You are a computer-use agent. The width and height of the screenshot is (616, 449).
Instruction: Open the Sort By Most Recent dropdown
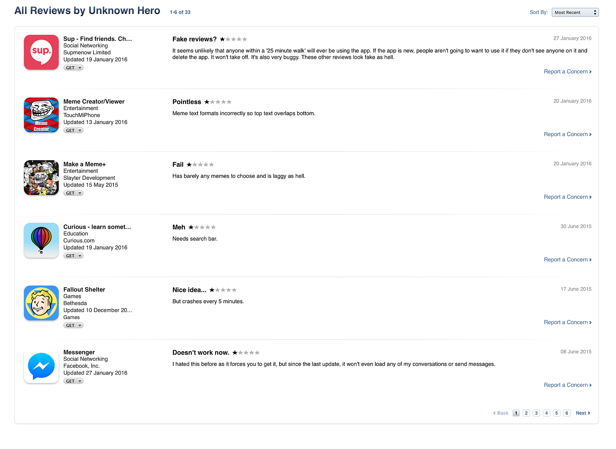[575, 12]
